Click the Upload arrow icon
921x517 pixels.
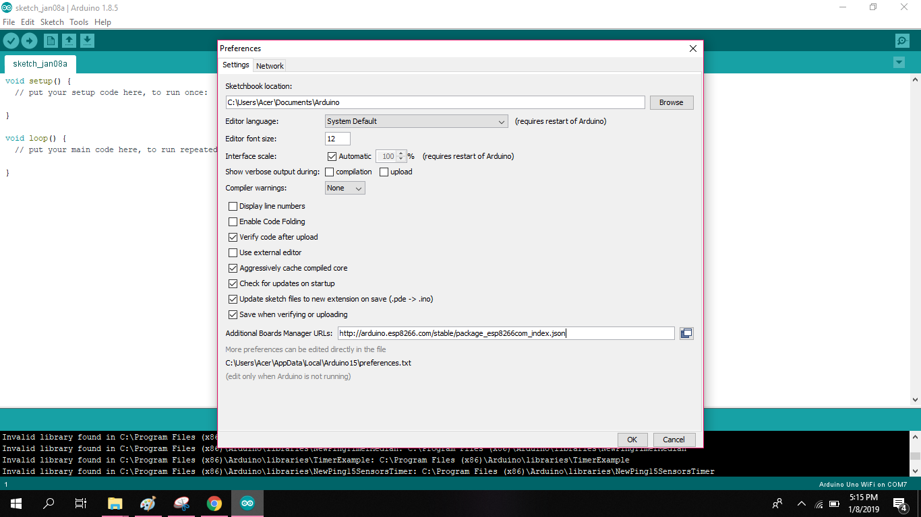coord(29,41)
